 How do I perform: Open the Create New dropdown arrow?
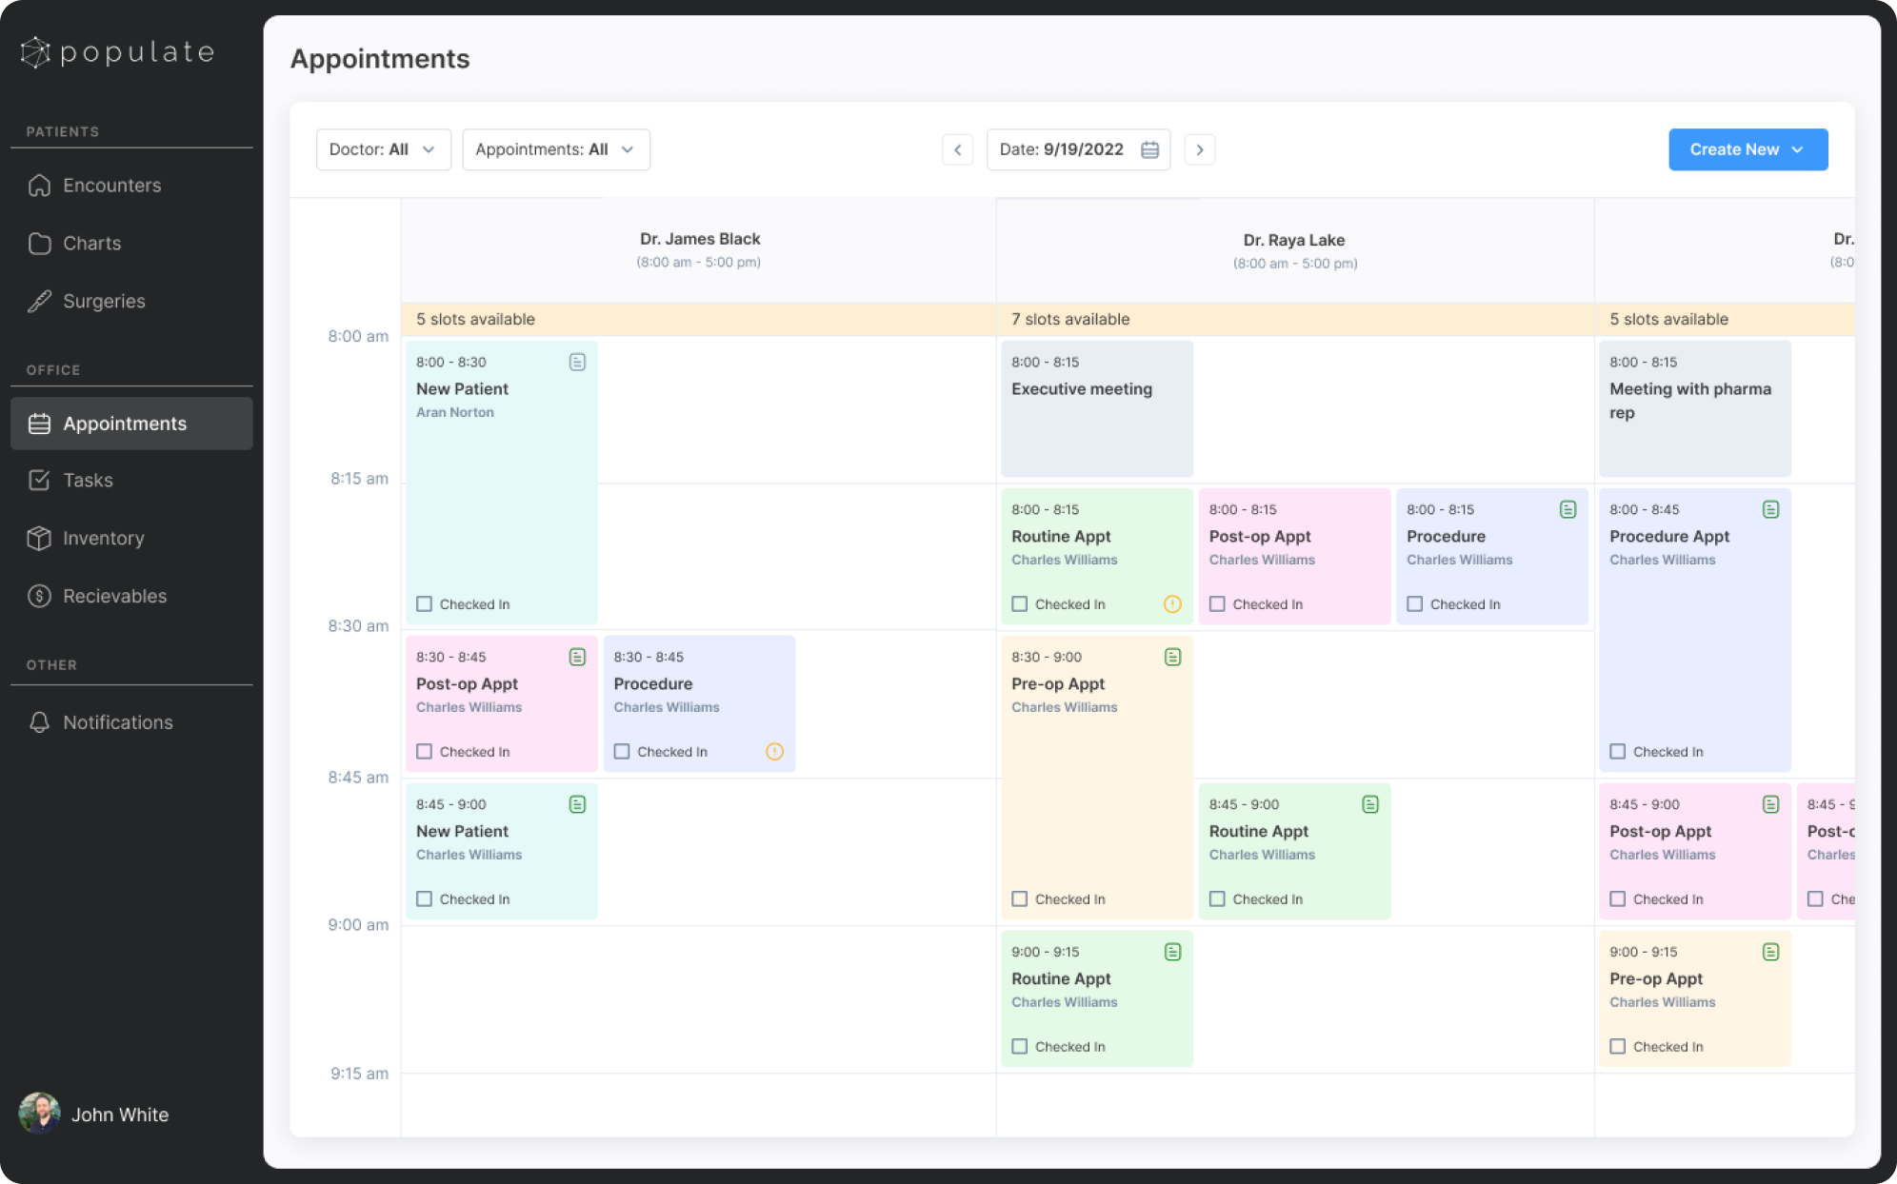pyautogui.click(x=1798, y=149)
